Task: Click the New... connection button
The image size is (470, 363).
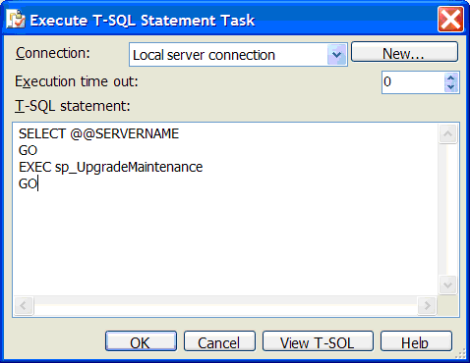Action: (x=404, y=52)
